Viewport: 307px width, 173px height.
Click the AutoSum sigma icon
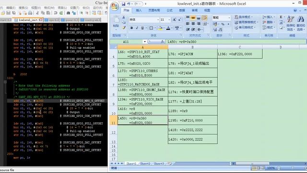[281, 17]
